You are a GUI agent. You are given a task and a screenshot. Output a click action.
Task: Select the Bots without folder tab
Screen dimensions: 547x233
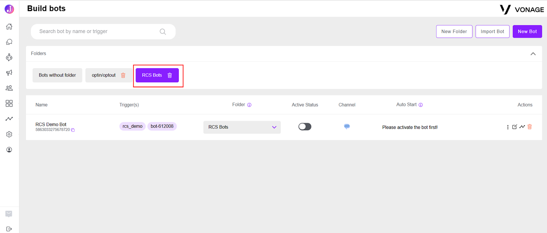pos(57,75)
